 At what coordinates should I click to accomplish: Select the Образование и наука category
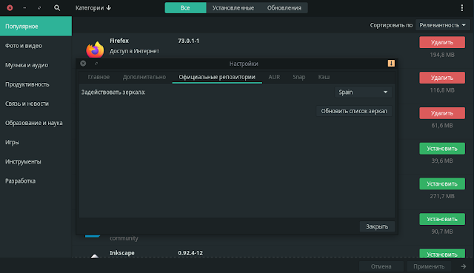click(x=36, y=123)
